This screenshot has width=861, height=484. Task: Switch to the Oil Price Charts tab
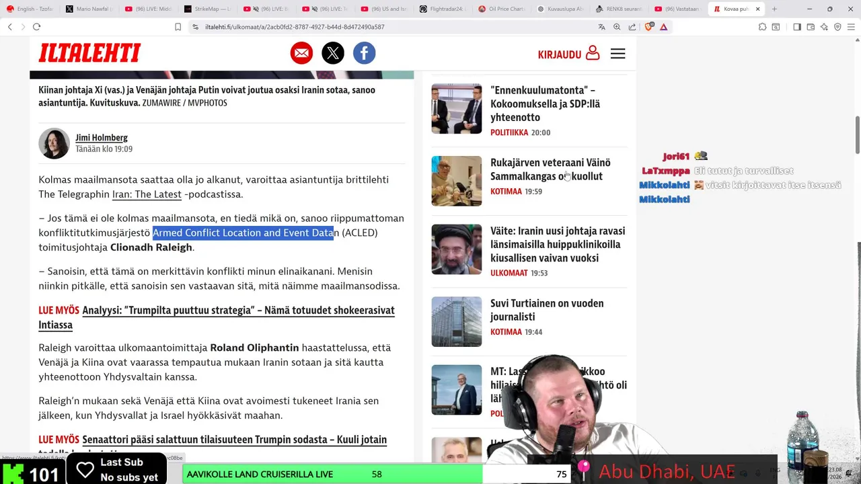pos(503,9)
